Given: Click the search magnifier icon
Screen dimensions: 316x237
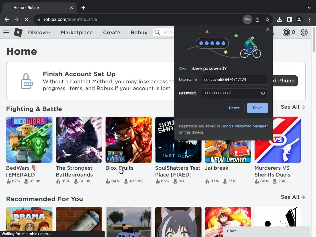Looking at the screenshot, I should (x=157, y=32).
